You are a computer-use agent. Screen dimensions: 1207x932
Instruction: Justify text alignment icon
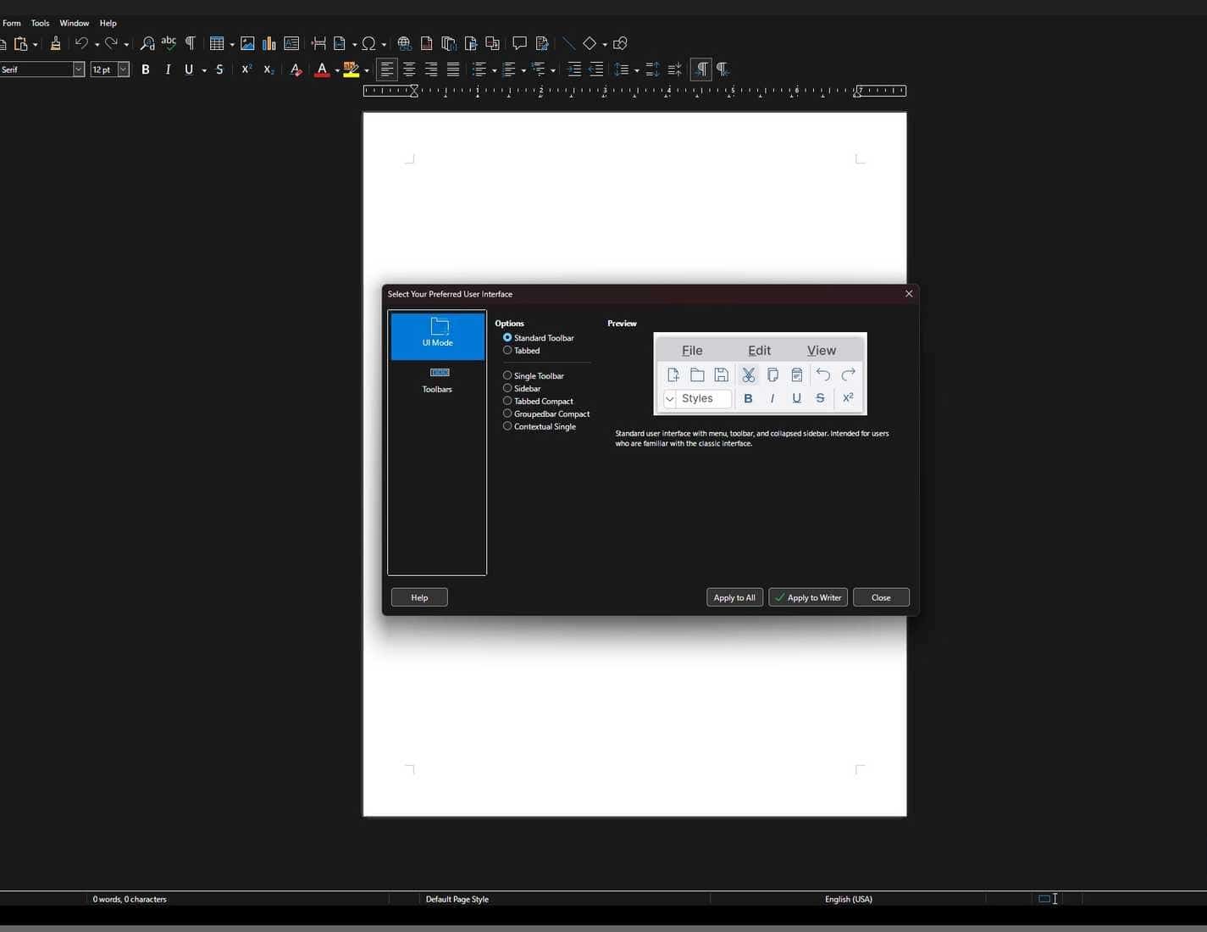453,69
